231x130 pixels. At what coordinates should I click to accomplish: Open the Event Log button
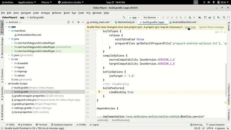pos(196,125)
